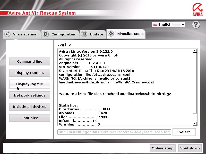Switch to the Virus scanner tab
This screenshot has height=154, width=206.
point(22,34)
